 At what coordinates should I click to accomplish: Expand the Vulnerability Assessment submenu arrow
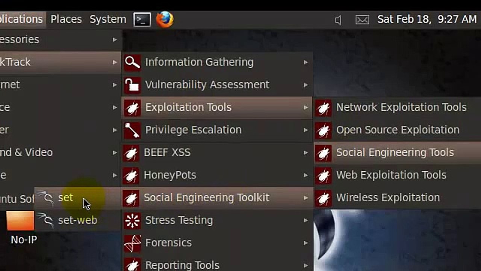(306, 85)
